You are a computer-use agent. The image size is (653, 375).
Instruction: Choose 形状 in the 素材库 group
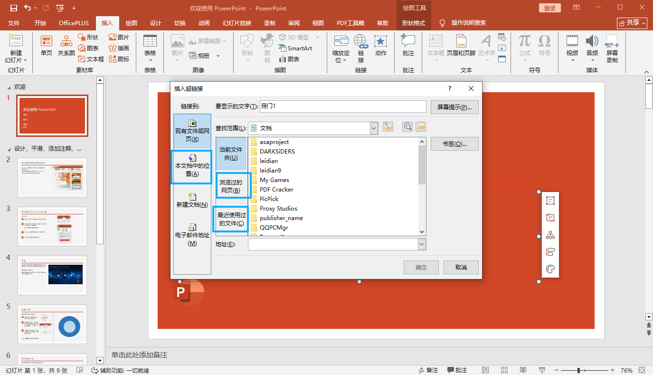(88, 37)
